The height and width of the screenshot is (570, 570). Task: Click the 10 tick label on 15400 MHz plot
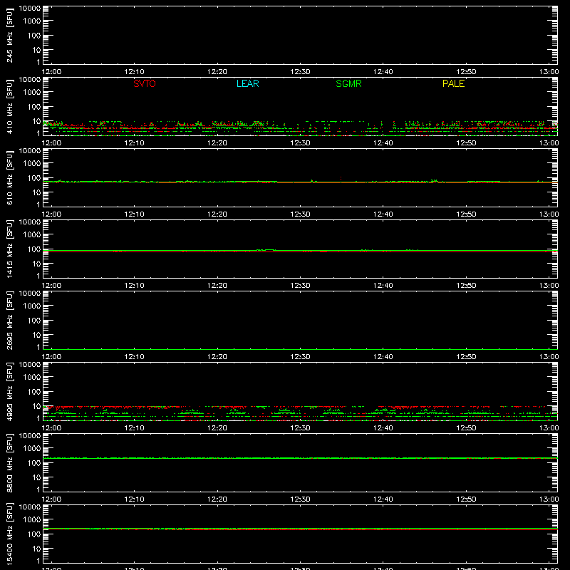click(36, 549)
